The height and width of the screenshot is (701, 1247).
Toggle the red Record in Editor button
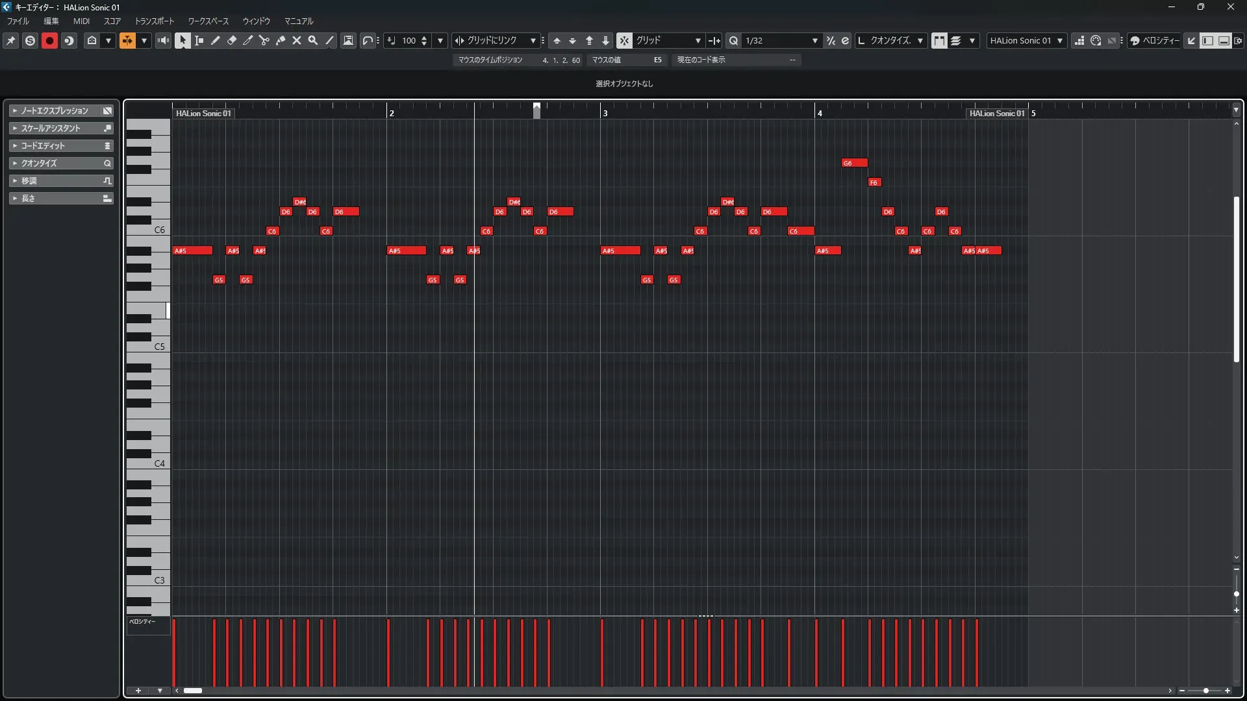[x=49, y=40]
